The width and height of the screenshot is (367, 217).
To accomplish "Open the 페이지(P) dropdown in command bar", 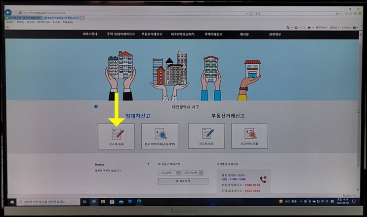I will [322, 28].
